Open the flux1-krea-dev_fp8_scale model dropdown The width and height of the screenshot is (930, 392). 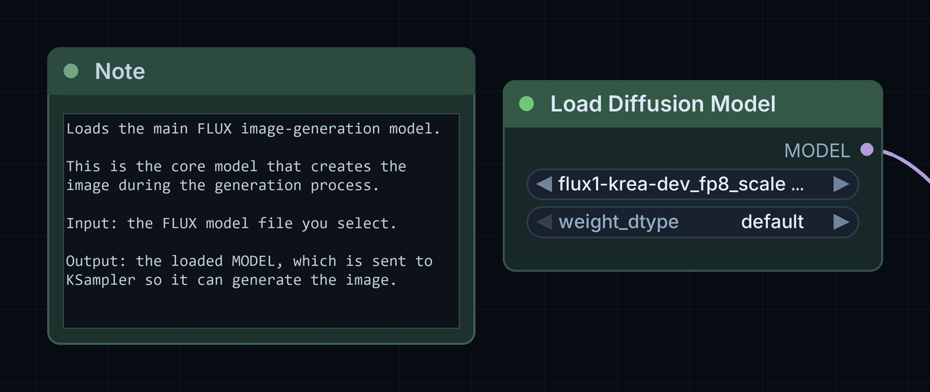tap(692, 184)
